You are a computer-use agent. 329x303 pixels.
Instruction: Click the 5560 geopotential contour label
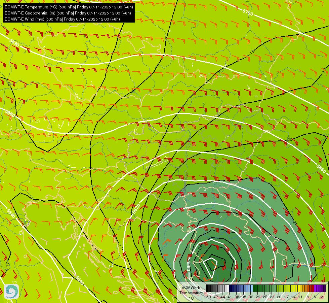(188, 266)
